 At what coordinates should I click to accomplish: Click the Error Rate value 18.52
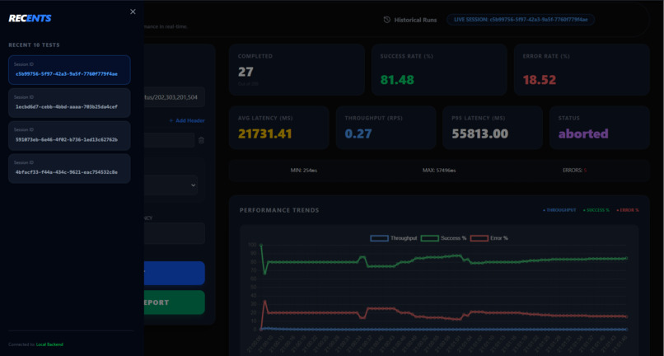pos(539,80)
